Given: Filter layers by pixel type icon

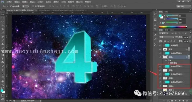Looking at the screenshot, I should click(173, 33).
